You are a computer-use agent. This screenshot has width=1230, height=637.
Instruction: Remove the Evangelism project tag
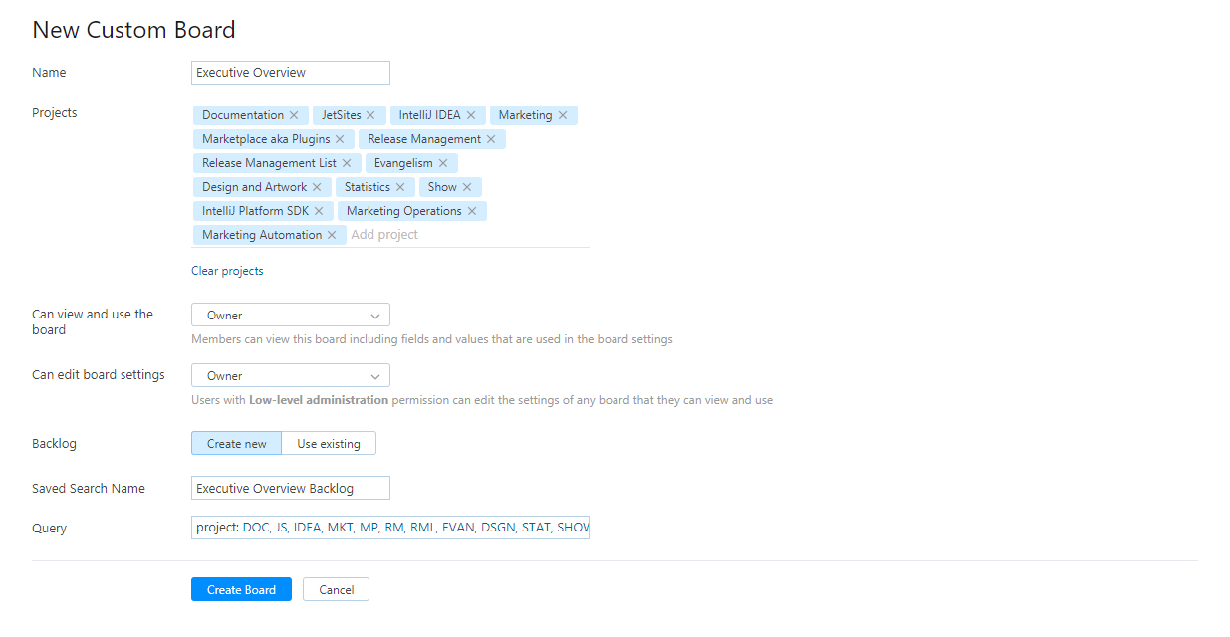pos(443,163)
